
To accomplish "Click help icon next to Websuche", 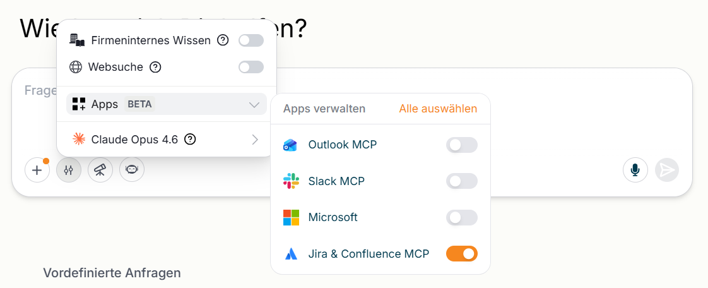I will pyautogui.click(x=155, y=68).
